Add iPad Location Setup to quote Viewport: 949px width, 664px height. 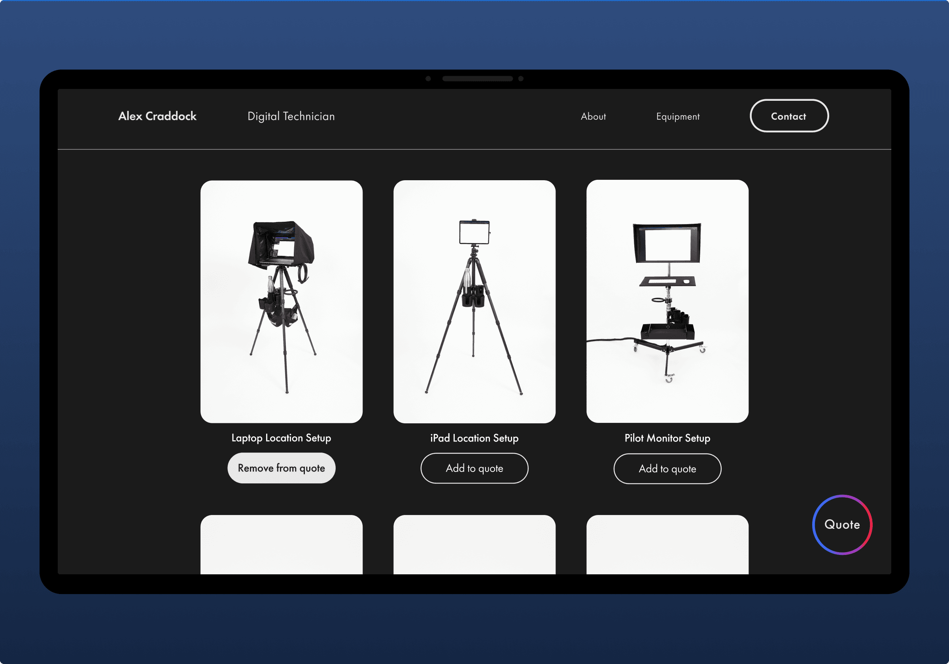click(x=474, y=469)
